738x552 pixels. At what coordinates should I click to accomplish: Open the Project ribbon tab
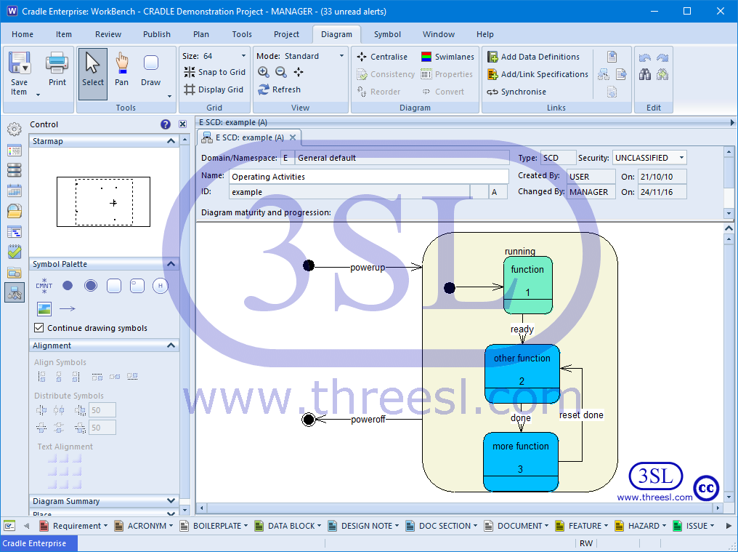(x=286, y=34)
